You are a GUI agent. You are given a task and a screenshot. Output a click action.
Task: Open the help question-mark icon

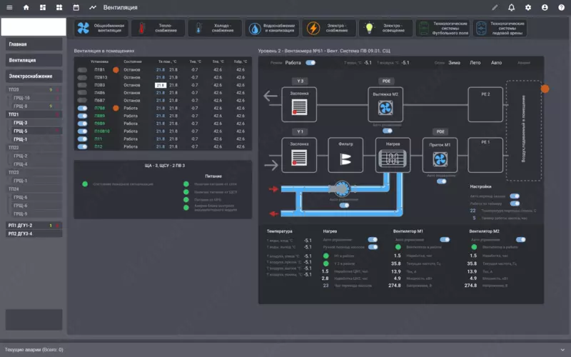[561, 7]
